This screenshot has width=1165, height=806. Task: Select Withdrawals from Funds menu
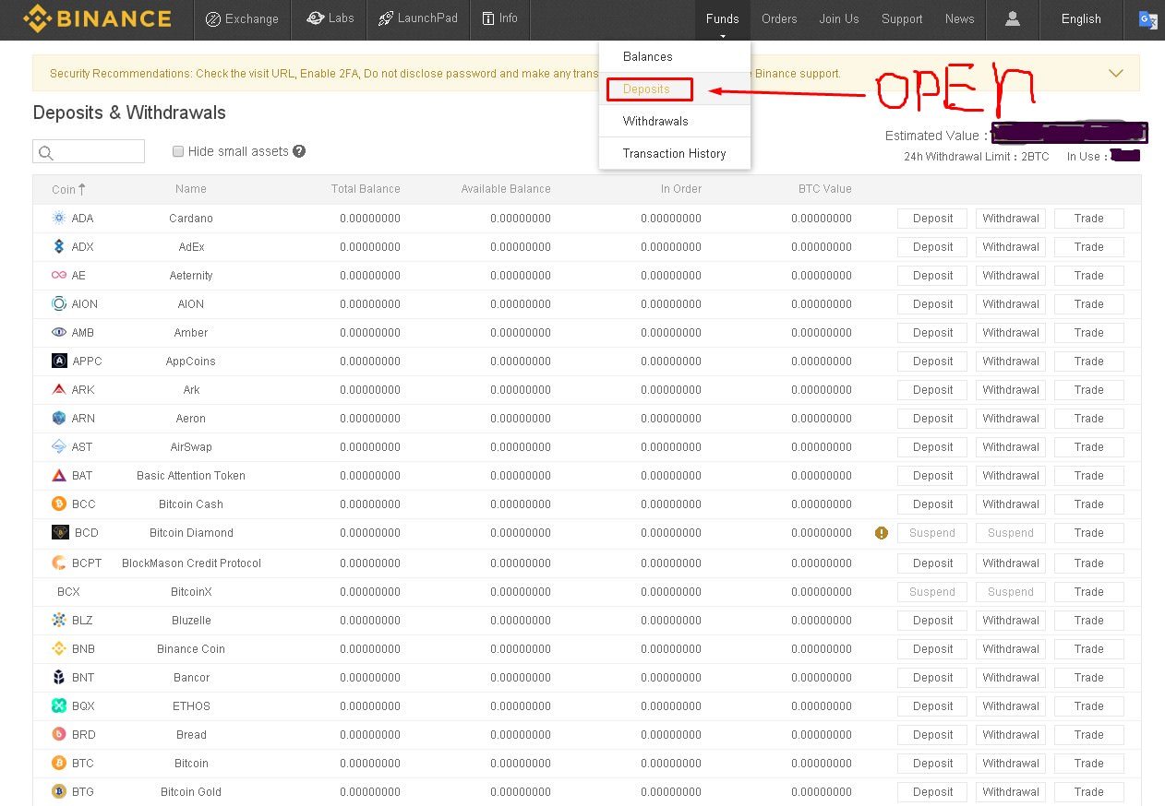674,121
